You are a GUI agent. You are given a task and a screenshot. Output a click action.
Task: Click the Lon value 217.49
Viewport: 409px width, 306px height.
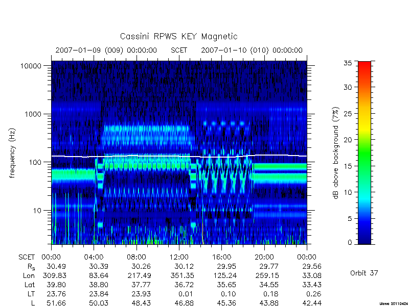tap(139, 275)
